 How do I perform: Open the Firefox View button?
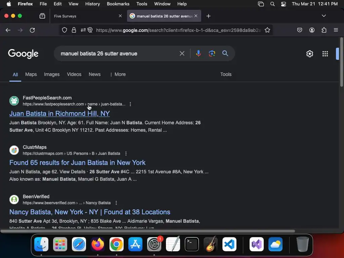(x=42, y=16)
